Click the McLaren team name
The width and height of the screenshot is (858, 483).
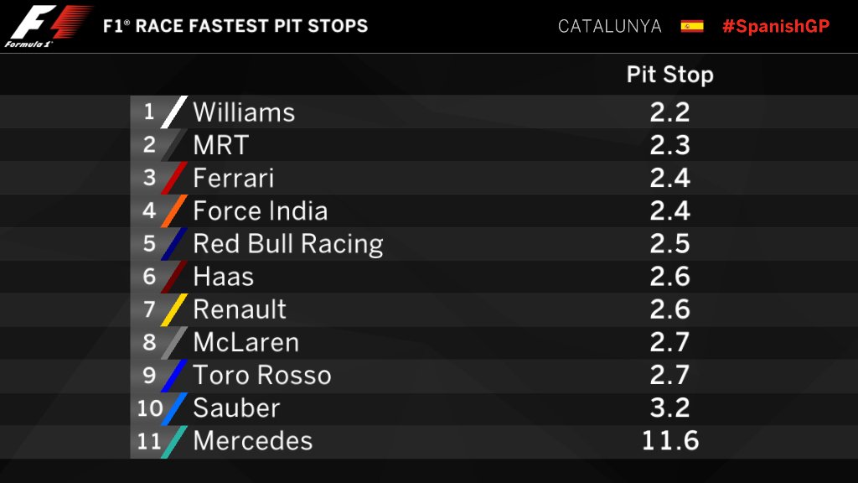(246, 342)
